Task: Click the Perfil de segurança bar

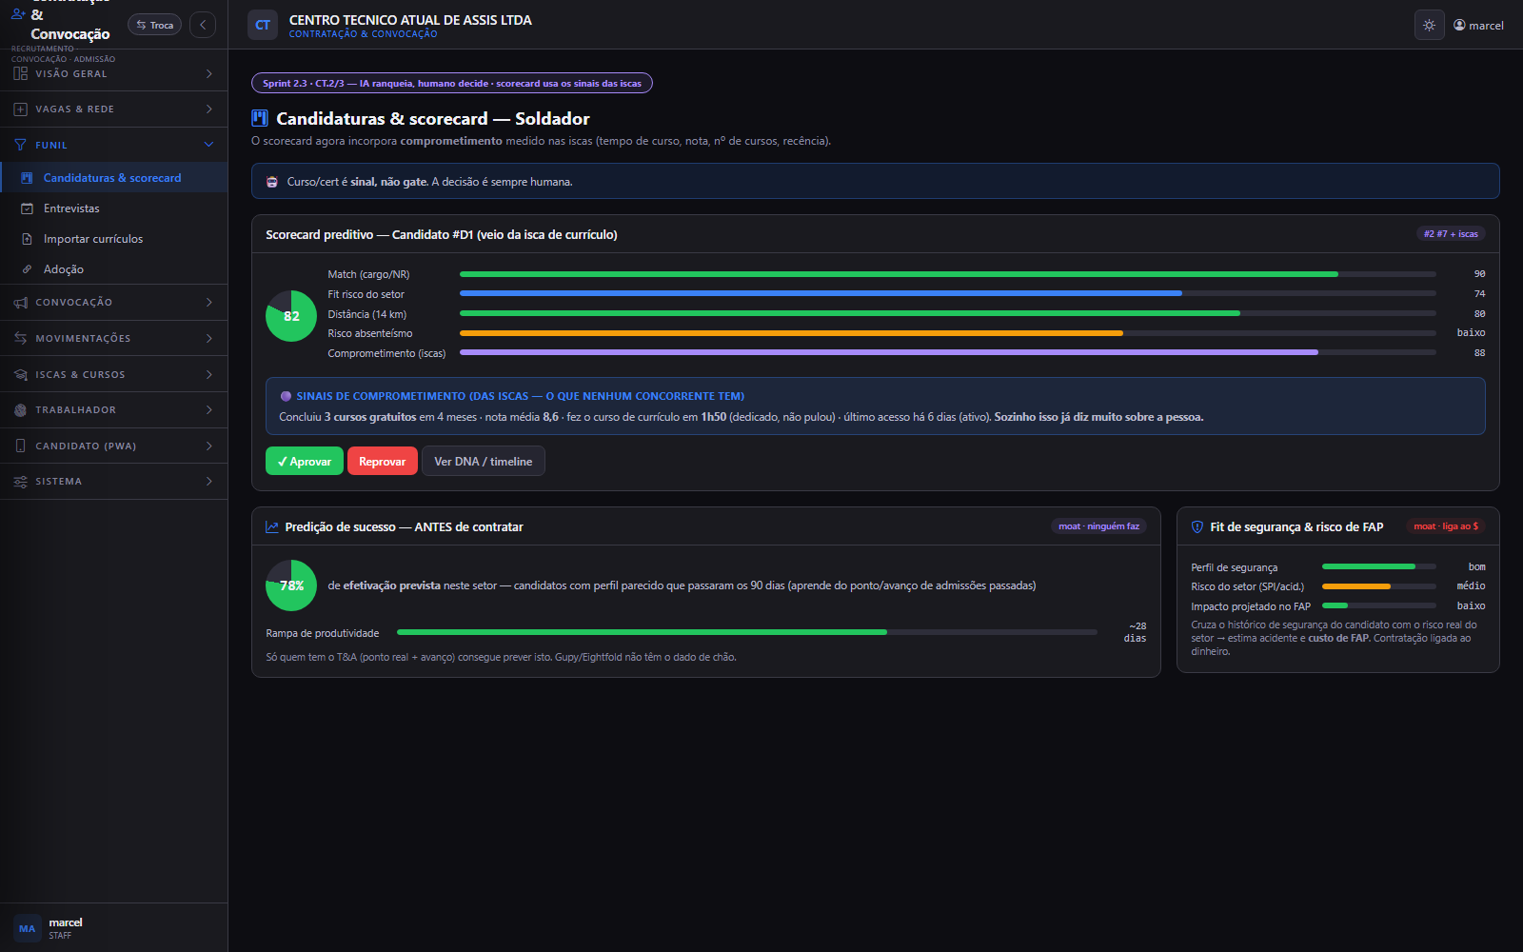Action: tap(1379, 566)
